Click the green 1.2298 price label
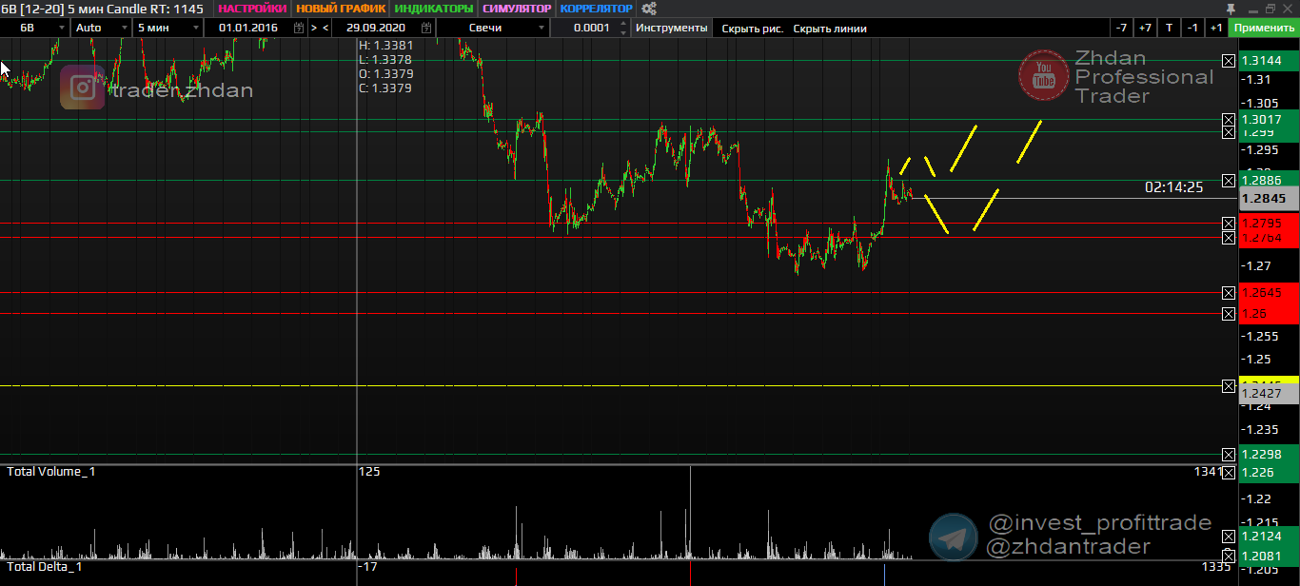This screenshot has height=586, width=1300. 1269,455
